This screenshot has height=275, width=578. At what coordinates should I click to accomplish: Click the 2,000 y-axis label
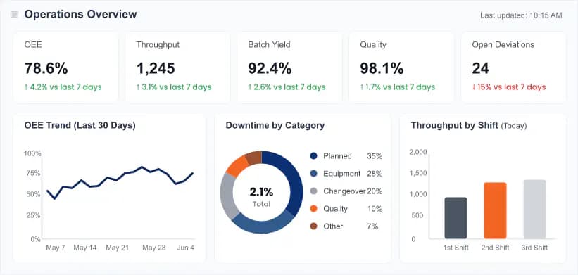pos(418,152)
